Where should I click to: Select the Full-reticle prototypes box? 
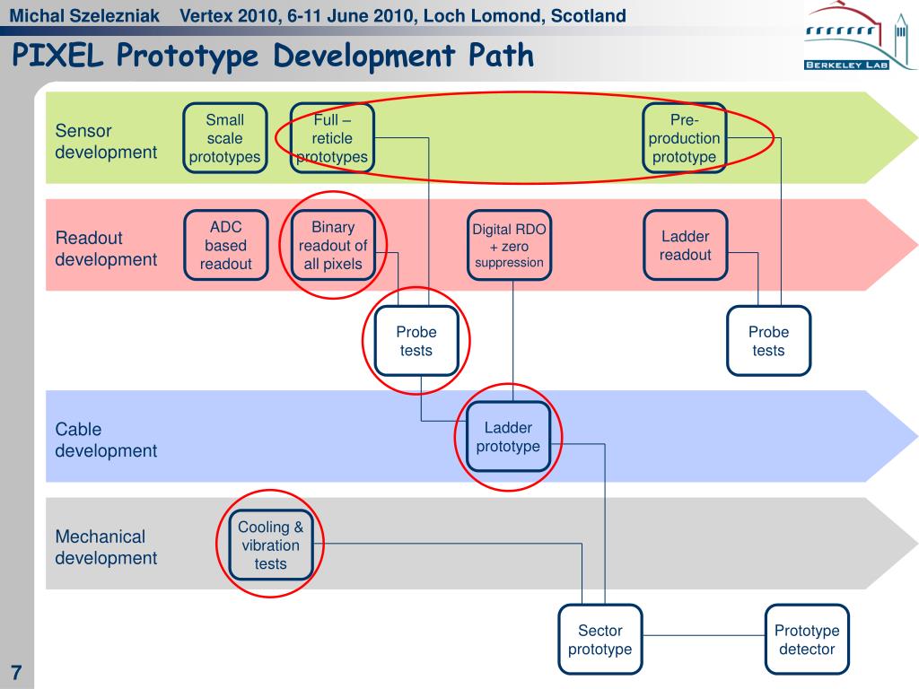pyautogui.click(x=332, y=138)
